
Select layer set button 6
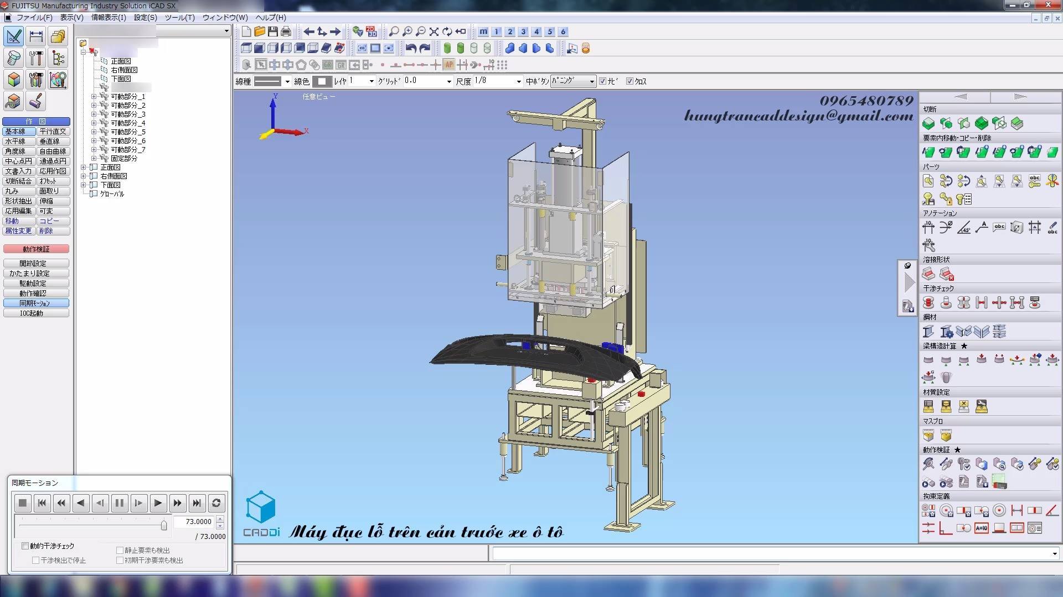(x=563, y=32)
